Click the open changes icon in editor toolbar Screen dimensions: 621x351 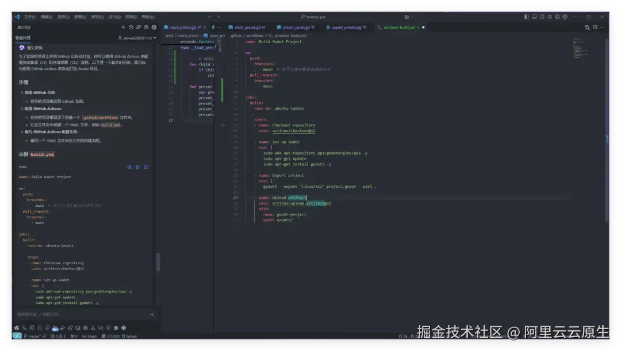point(587,28)
